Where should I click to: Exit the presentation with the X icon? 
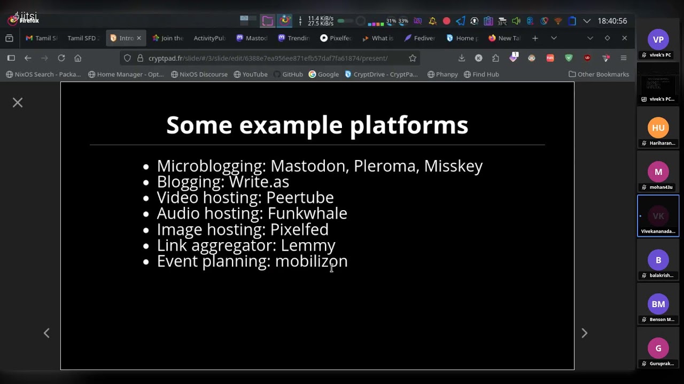pos(18,102)
